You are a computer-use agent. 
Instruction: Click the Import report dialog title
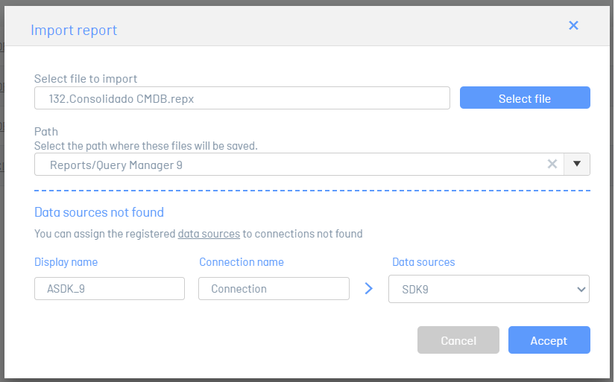pyautogui.click(x=74, y=31)
